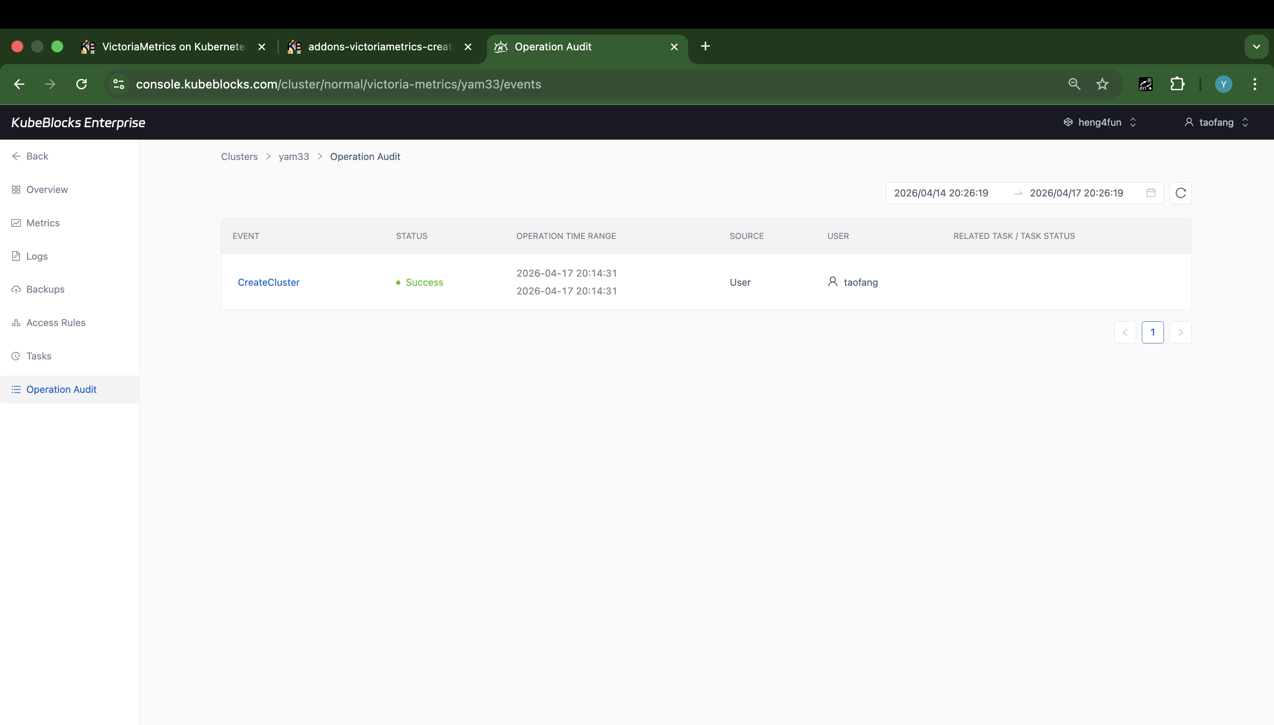Select Operation Audit in the sidebar
The height and width of the screenshot is (725, 1274).
tap(70, 389)
